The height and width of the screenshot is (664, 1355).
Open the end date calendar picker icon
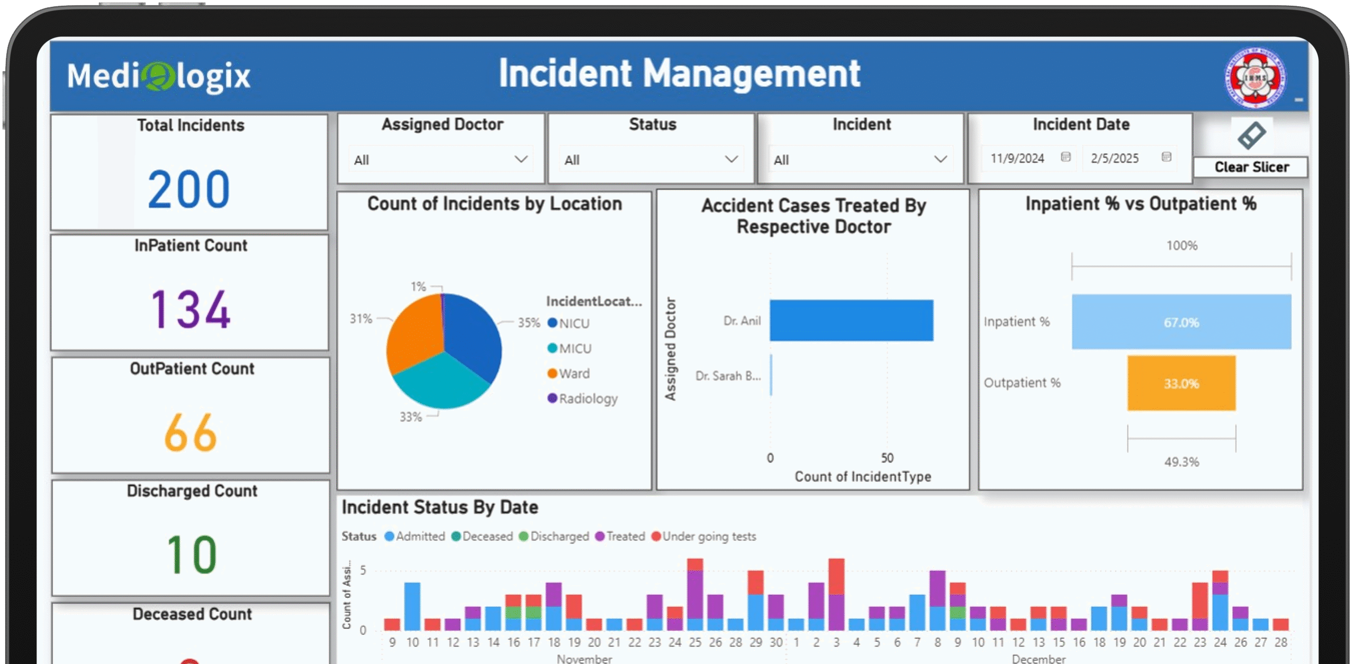(x=1166, y=157)
